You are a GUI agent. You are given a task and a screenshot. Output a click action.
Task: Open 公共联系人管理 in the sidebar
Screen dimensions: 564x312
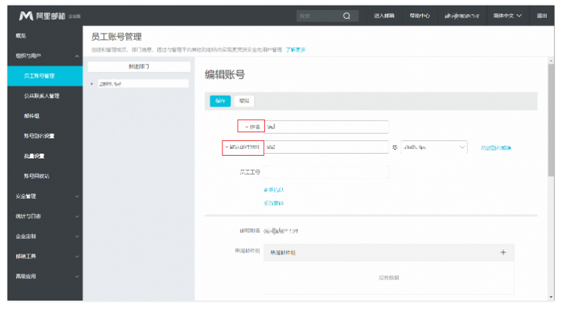click(42, 96)
